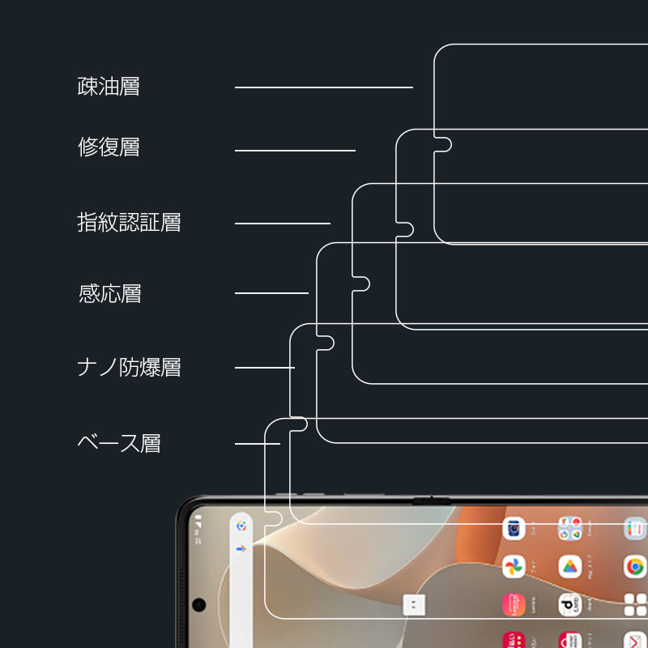Viewport: 648px width, 648px height.
Task: Open the white d-logo app icon
Action: 570,604
